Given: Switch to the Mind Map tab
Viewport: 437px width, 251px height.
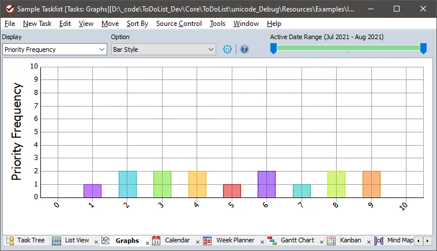Looking at the screenshot, I should [400, 241].
